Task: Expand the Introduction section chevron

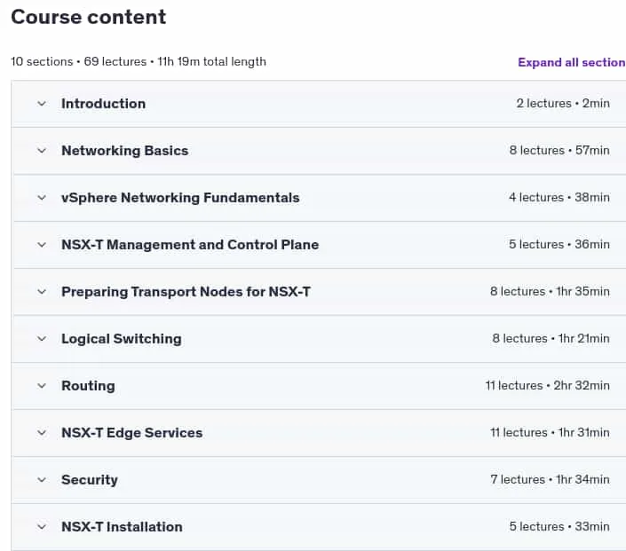Action: [42, 104]
